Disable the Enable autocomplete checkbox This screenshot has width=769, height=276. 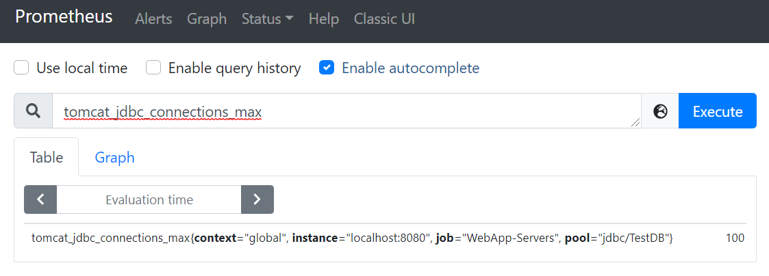(327, 68)
